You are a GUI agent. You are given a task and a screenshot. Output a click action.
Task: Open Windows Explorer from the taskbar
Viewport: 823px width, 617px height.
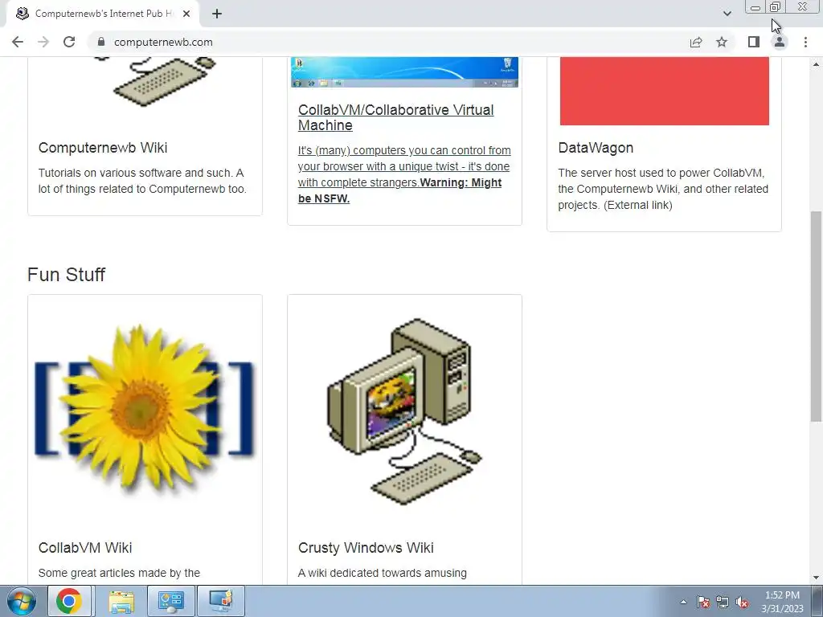[121, 601]
